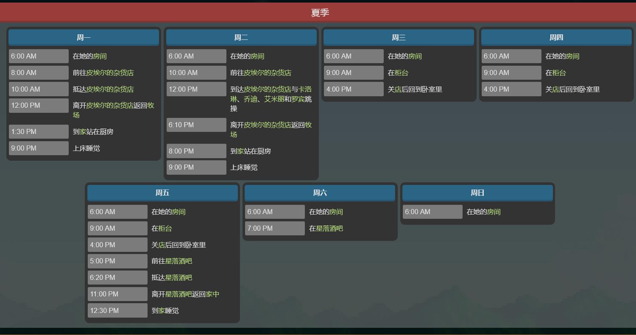Open the 房间 link under 周六

point(336,212)
